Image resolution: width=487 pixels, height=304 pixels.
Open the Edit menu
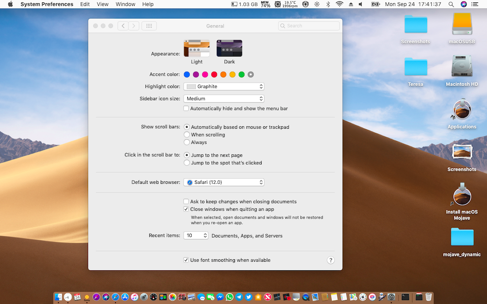[x=85, y=4]
